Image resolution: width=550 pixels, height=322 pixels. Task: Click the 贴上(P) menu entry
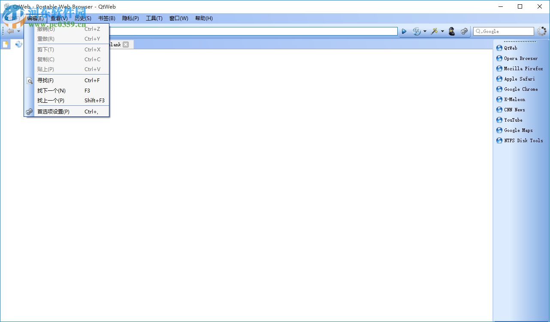66,69
